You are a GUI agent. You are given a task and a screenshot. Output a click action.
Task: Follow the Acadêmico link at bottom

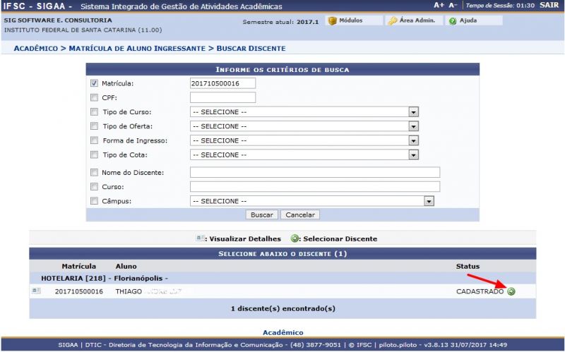pos(282,332)
